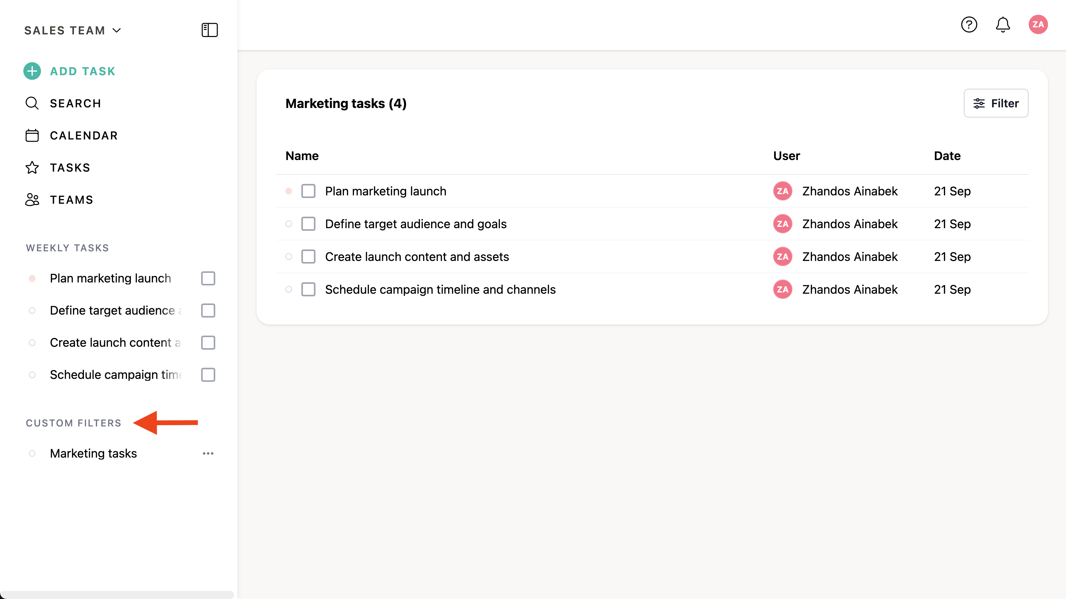The width and height of the screenshot is (1066, 599).
Task: Click the pink priority dot on Plan marketing launch row
Action: coord(289,191)
